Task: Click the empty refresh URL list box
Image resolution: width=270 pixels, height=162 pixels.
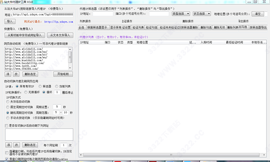Action: point(39,135)
